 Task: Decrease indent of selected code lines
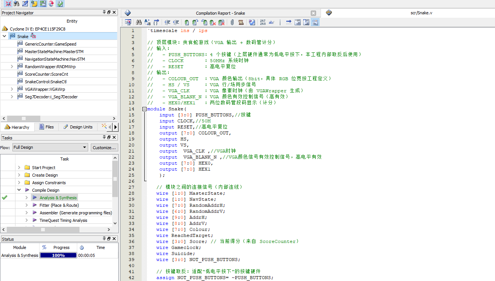pos(176,22)
